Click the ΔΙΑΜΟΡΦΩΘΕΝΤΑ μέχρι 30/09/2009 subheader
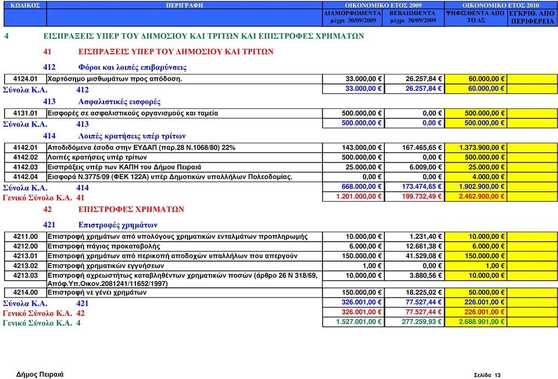The image size is (558, 379). (x=353, y=17)
